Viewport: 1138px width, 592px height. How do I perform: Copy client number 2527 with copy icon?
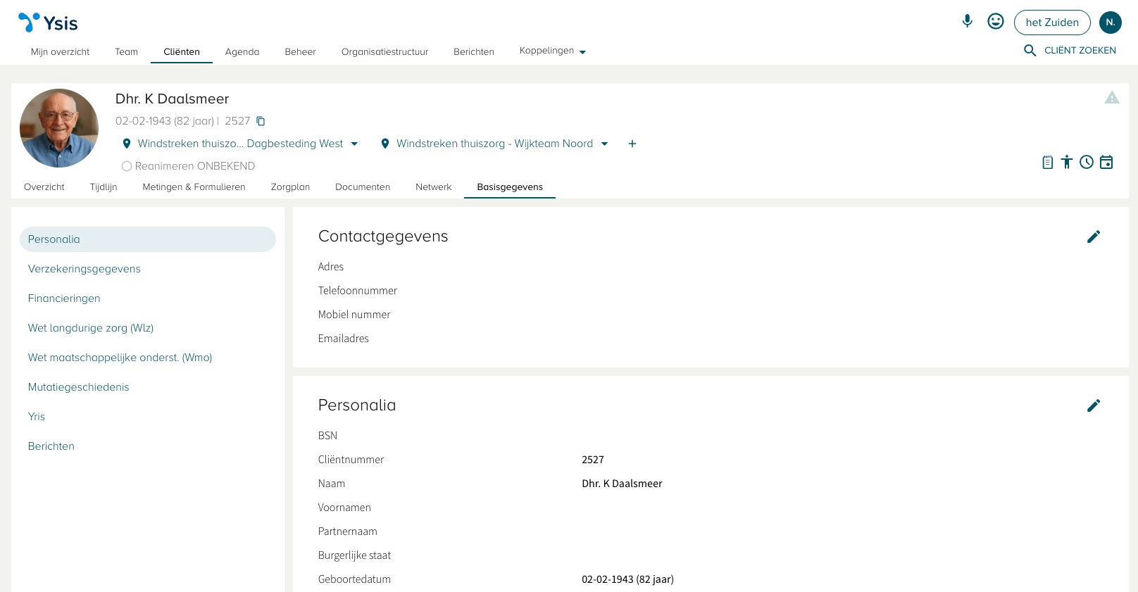tap(261, 121)
